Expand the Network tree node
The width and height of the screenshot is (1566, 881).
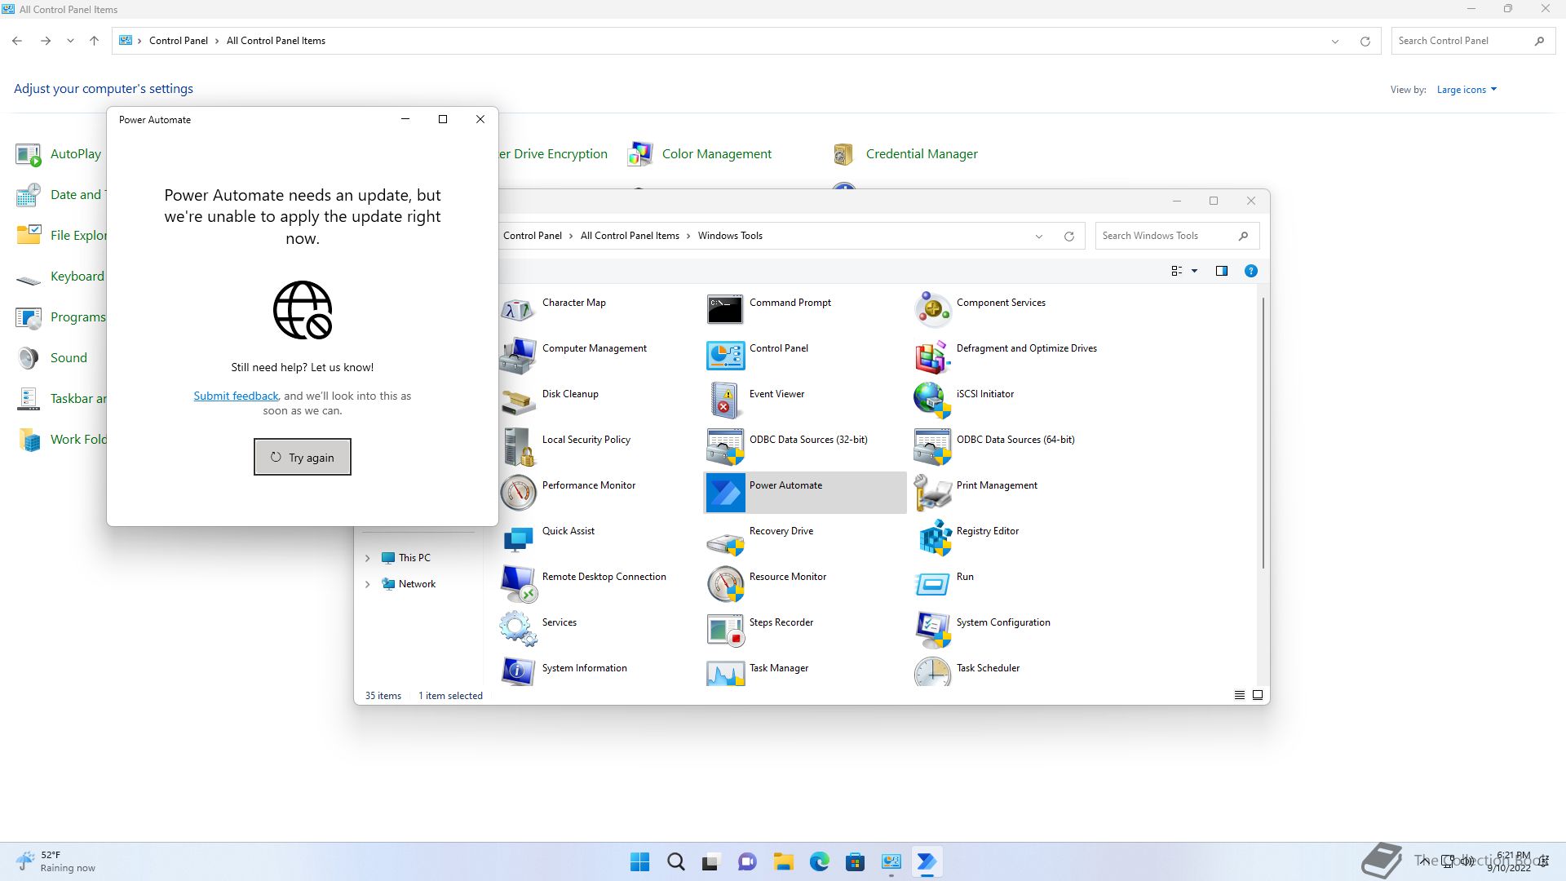coord(367,584)
